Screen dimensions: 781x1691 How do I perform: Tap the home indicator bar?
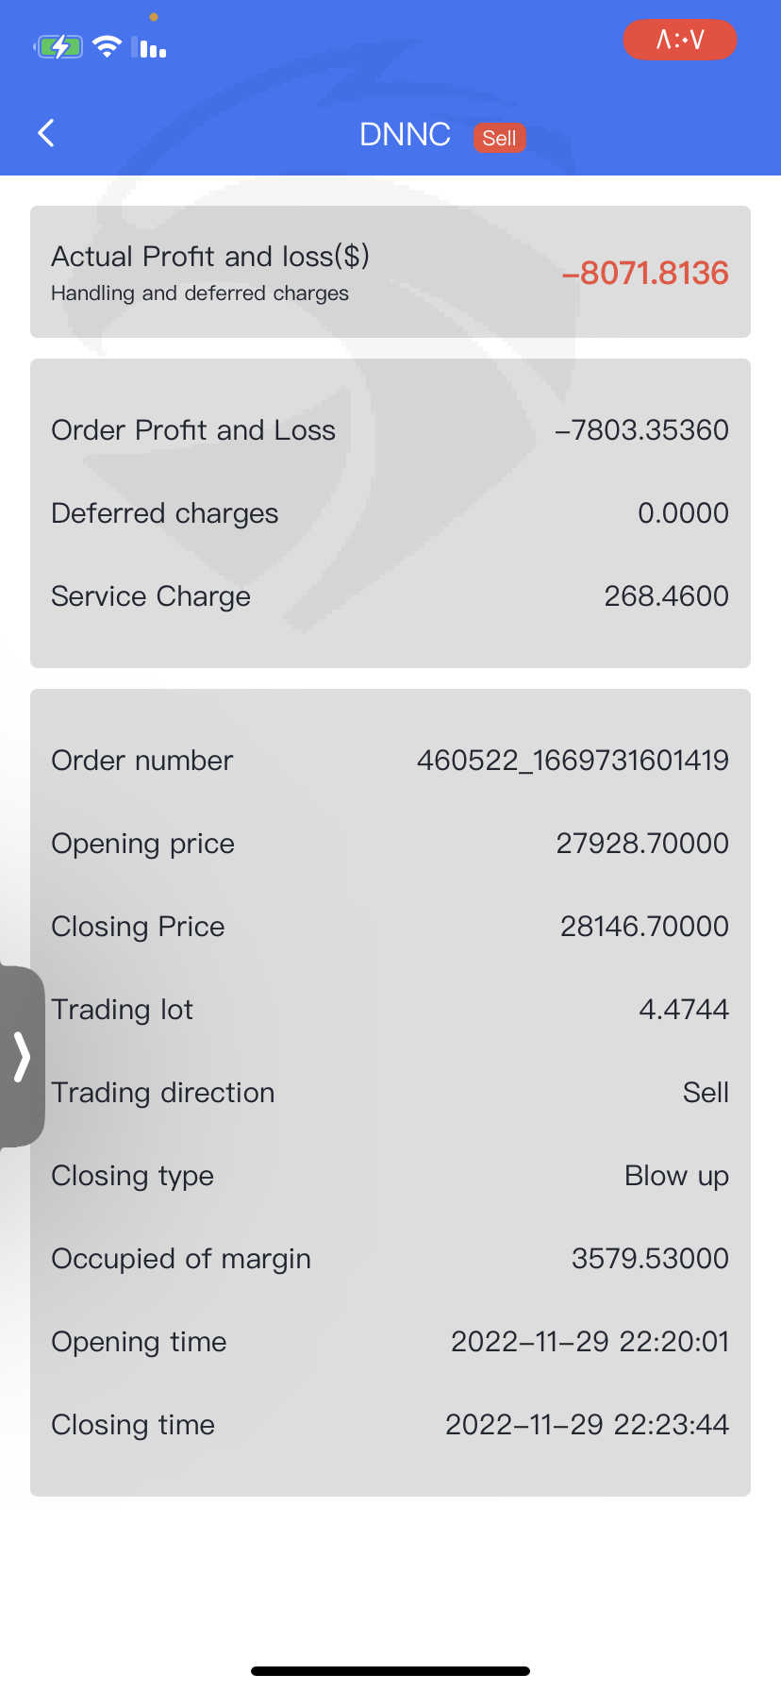pos(390,1671)
